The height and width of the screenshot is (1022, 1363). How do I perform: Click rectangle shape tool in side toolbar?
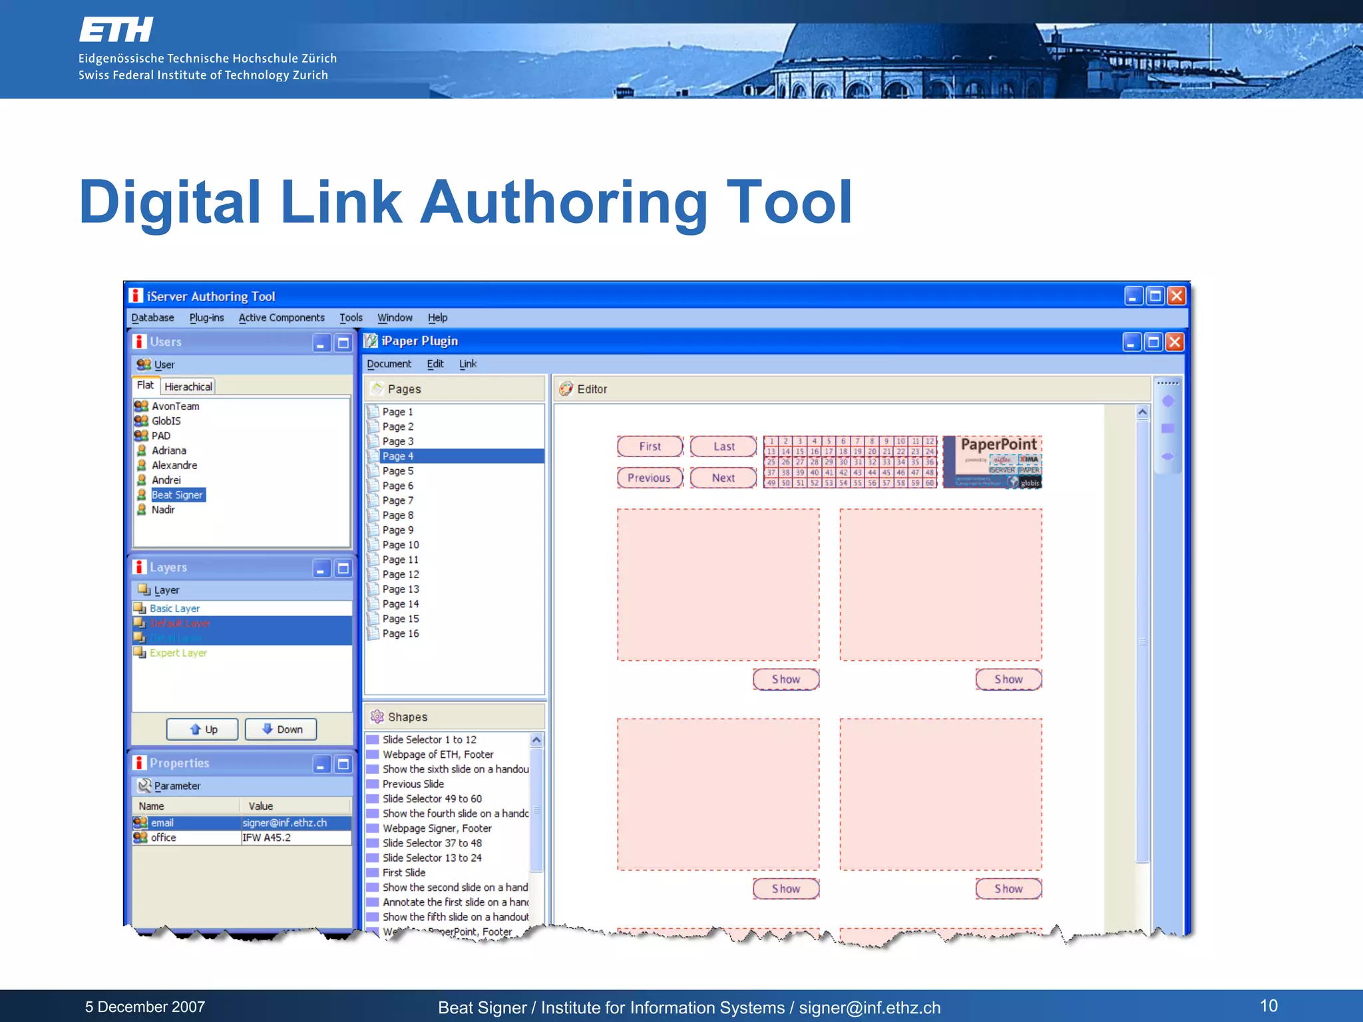1168,428
